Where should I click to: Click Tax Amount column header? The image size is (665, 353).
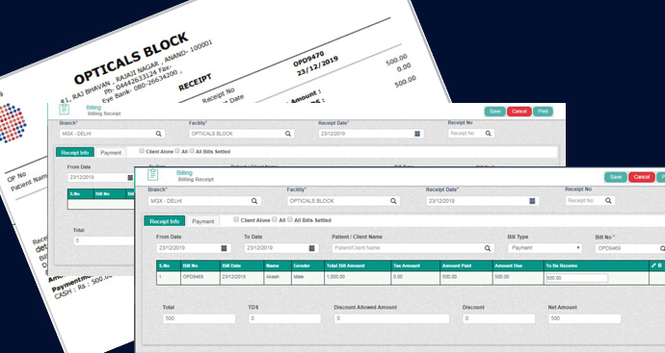415,265
